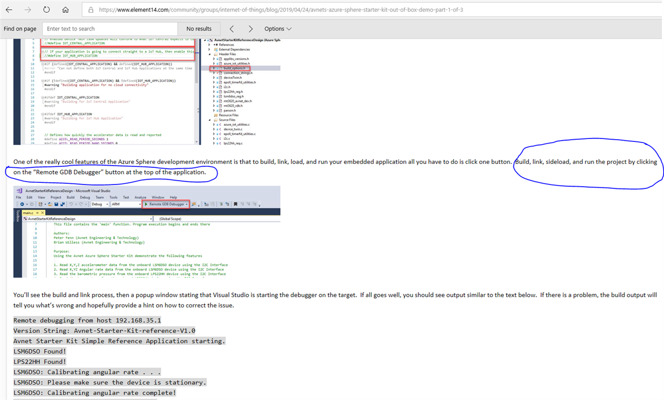Click 'LSM6DSO: Please make sure the device is stationary.'
The image size is (664, 400).
tap(110, 382)
